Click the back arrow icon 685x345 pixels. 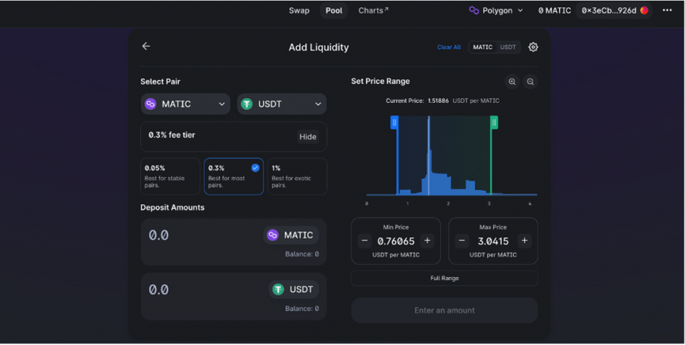tap(146, 46)
